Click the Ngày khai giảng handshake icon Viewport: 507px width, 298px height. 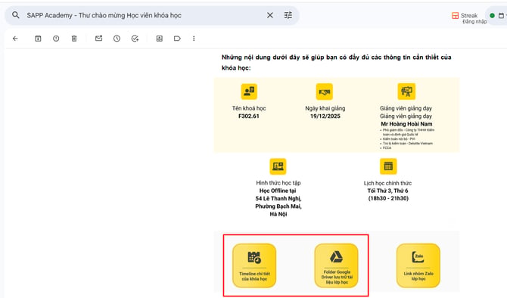coord(325,92)
